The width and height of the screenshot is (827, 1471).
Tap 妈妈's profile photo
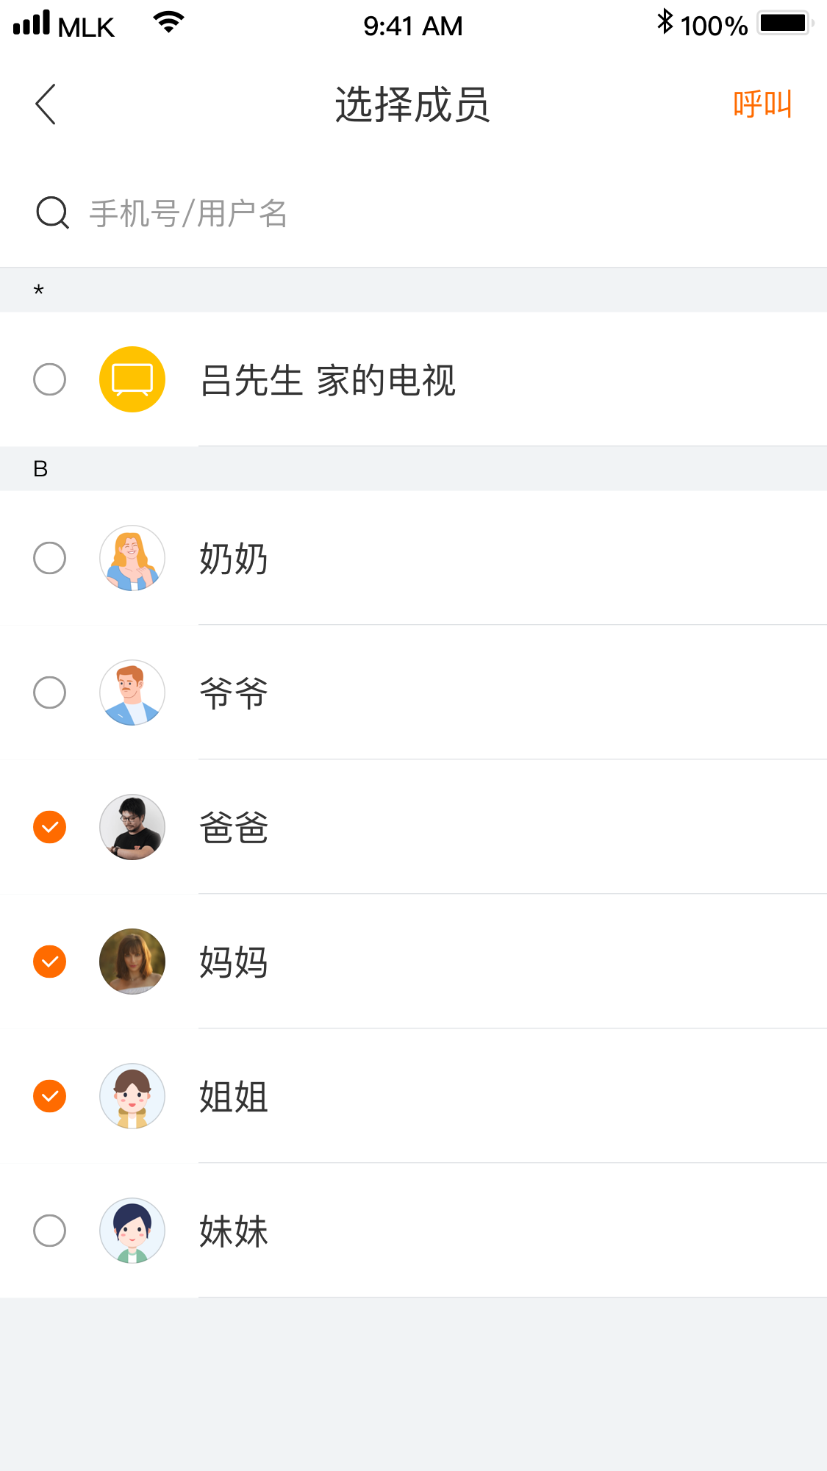pyautogui.click(x=132, y=962)
